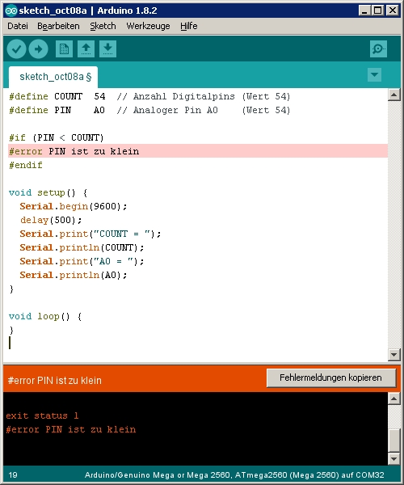Open the Hilfe menu

(x=189, y=26)
